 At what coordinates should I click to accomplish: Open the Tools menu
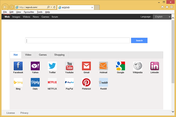pyautogui.click(x=39, y=12)
